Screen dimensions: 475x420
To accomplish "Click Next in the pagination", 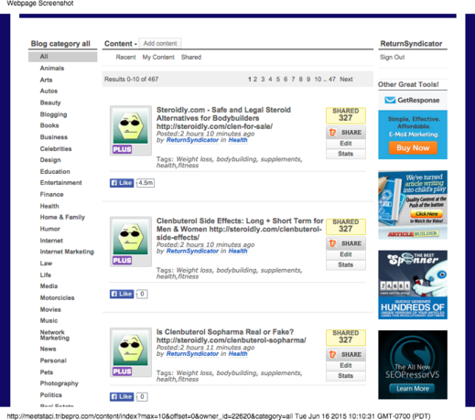I will pos(346,80).
